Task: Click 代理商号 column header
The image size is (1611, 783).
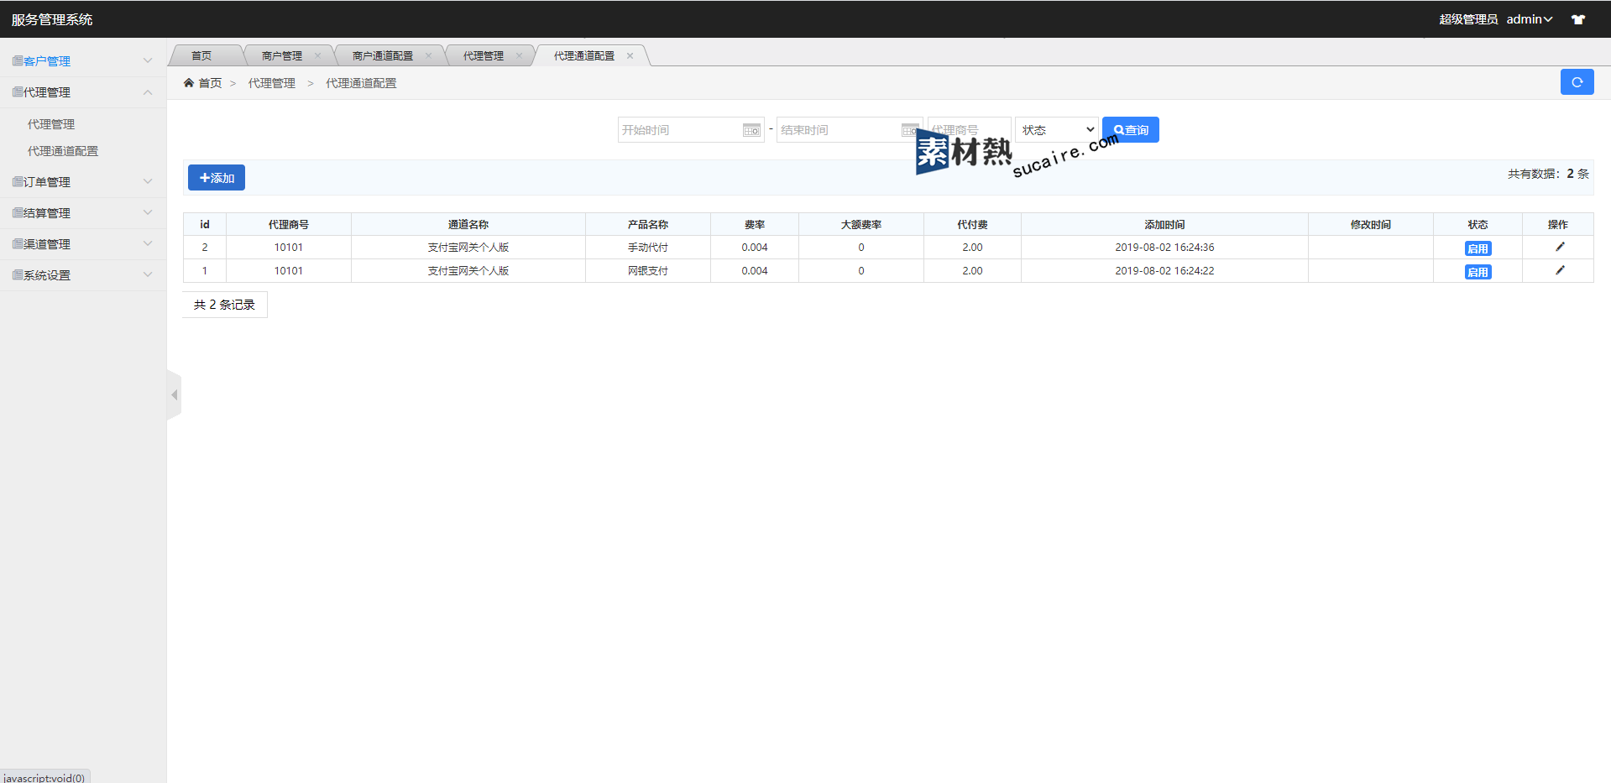Action: point(289,224)
